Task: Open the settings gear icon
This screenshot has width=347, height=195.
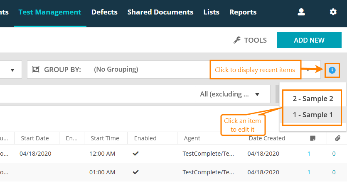Action: [333, 12]
